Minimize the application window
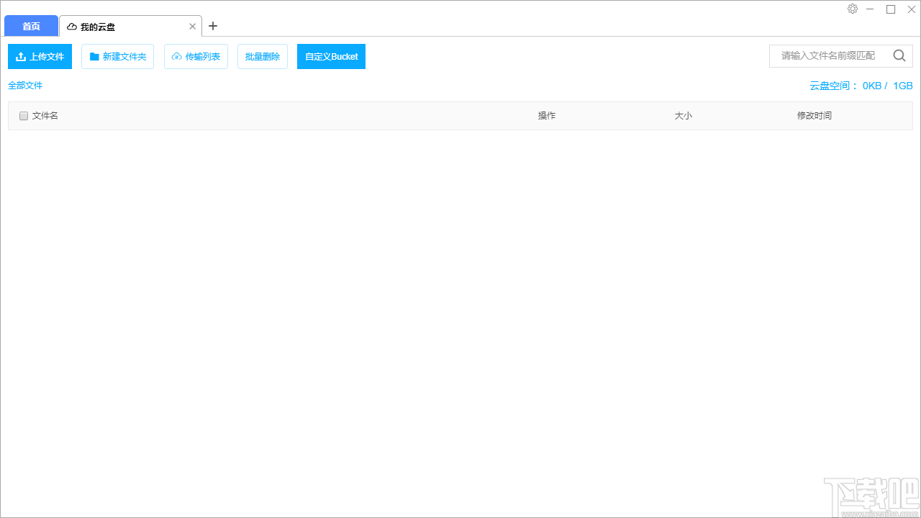 coord(871,9)
